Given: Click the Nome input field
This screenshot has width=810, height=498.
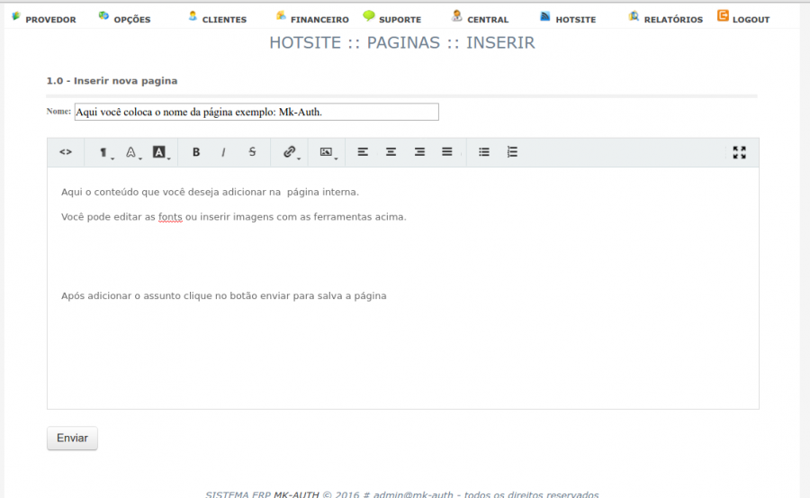Looking at the screenshot, I should pos(256,112).
